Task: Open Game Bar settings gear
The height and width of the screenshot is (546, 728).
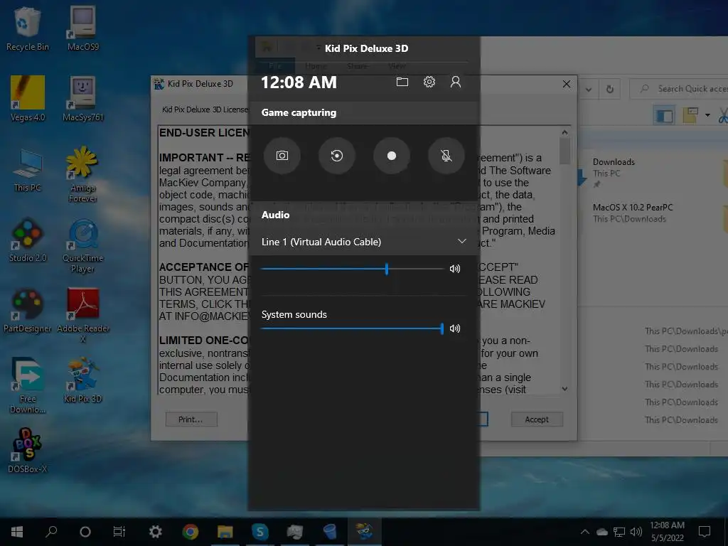Action: (x=429, y=82)
